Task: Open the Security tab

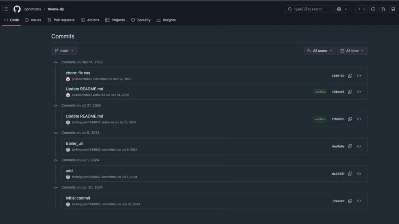Action: pyautogui.click(x=141, y=20)
